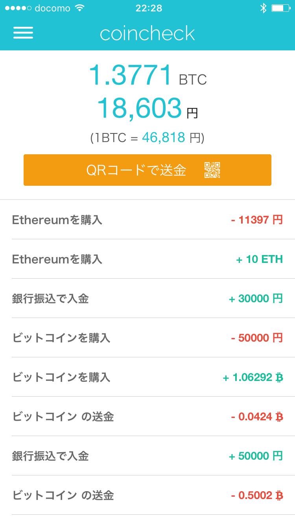Open the +10 ETH purchase entry
This screenshot has height=525, width=295.
[147, 259]
